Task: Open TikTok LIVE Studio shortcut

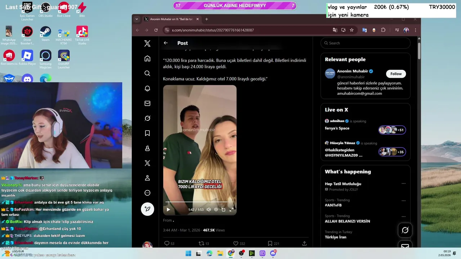Action: point(82,35)
